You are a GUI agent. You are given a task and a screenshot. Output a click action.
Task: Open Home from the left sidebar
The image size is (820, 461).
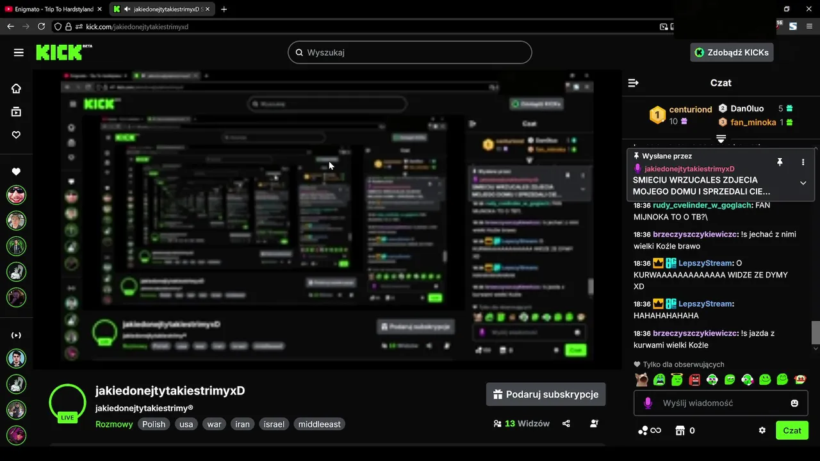click(16, 88)
